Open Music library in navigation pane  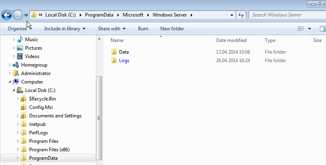pyautogui.click(x=32, y=40)
